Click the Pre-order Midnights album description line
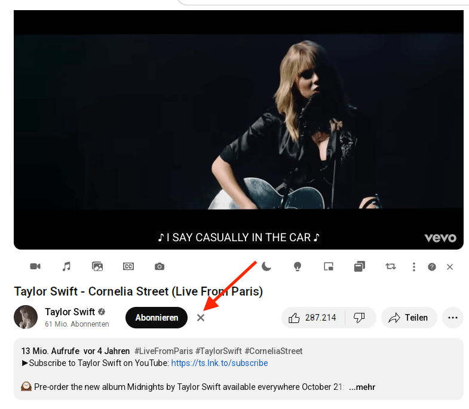 [182, 387]
